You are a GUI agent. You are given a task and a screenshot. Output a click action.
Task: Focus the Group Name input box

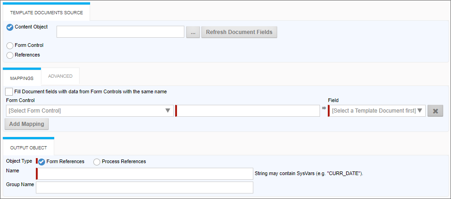144,188
